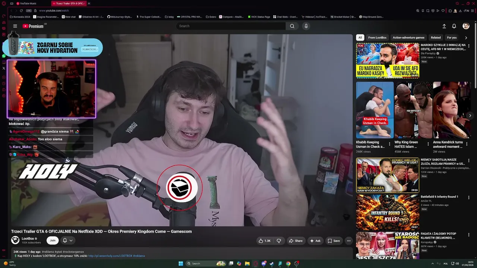
Task: Open LootBox channel avatar
Action: (x=15, y=240)
